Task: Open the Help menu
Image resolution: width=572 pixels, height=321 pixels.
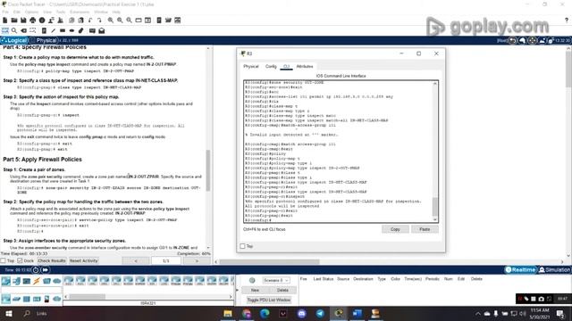Action: (116, 12)
